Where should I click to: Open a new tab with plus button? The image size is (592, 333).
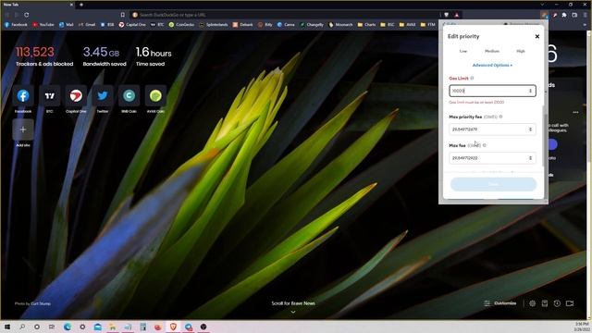(x=81, y=5)
